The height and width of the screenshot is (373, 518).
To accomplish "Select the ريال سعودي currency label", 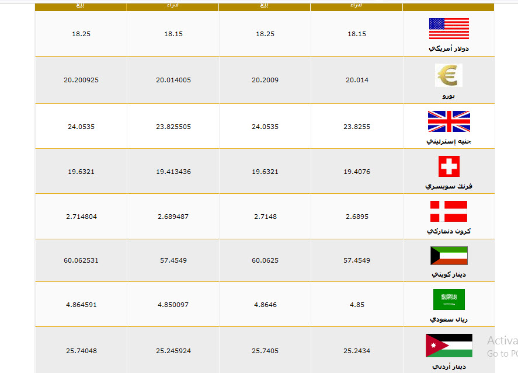I will 449,319.
